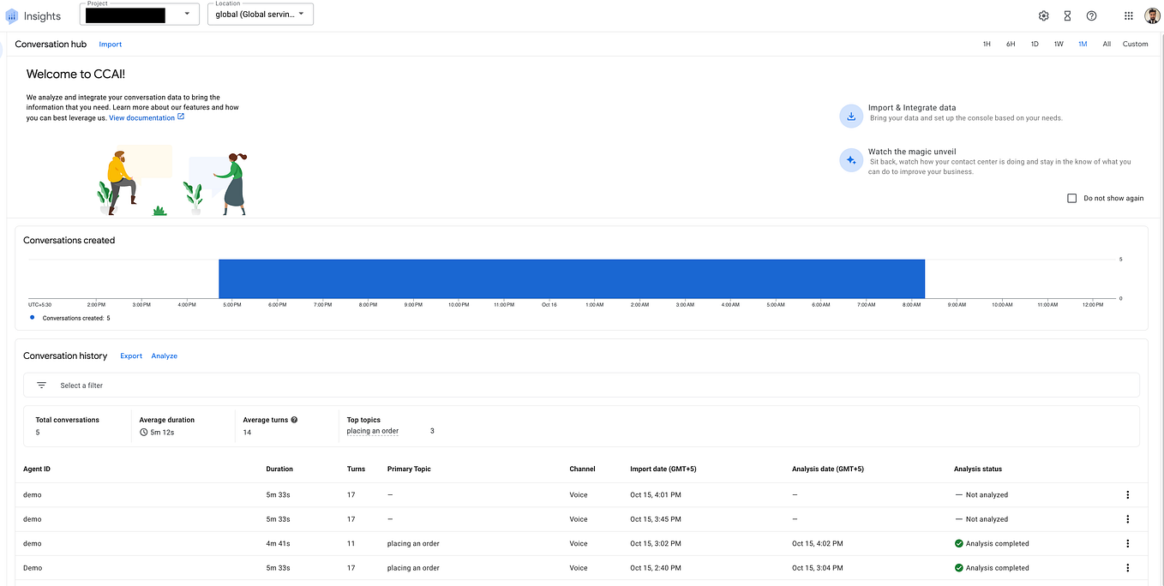Open CCAI settings via the gear icon
1164x586 pixels.
pos(1043,15)
